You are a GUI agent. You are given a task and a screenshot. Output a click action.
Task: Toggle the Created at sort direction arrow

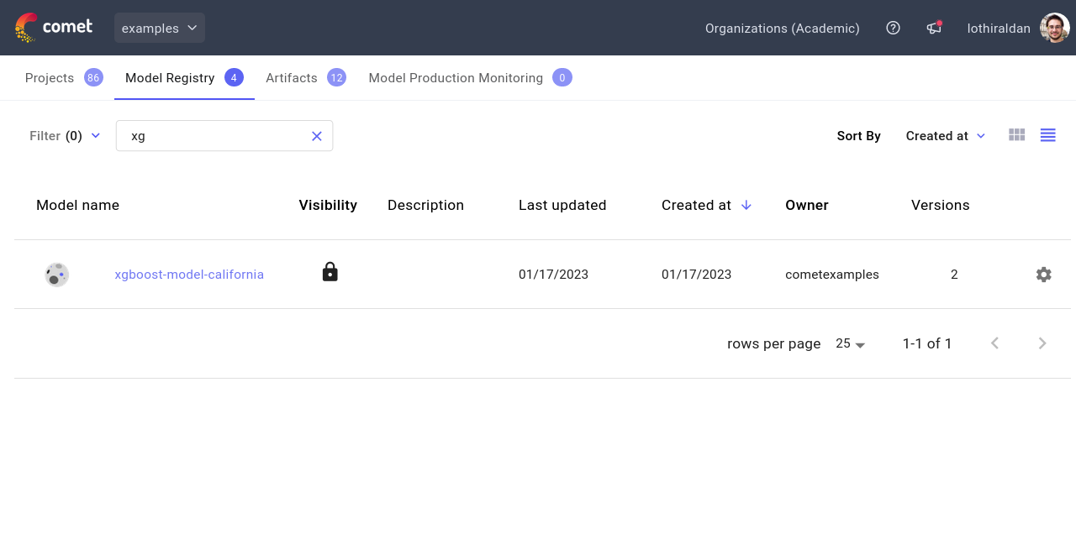coord(746,204)
